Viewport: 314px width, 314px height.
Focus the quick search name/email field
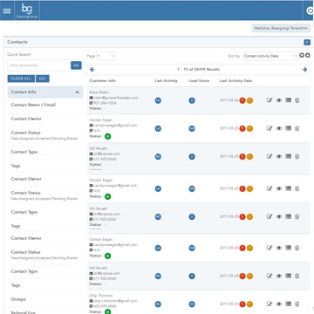tap(39, 65)
